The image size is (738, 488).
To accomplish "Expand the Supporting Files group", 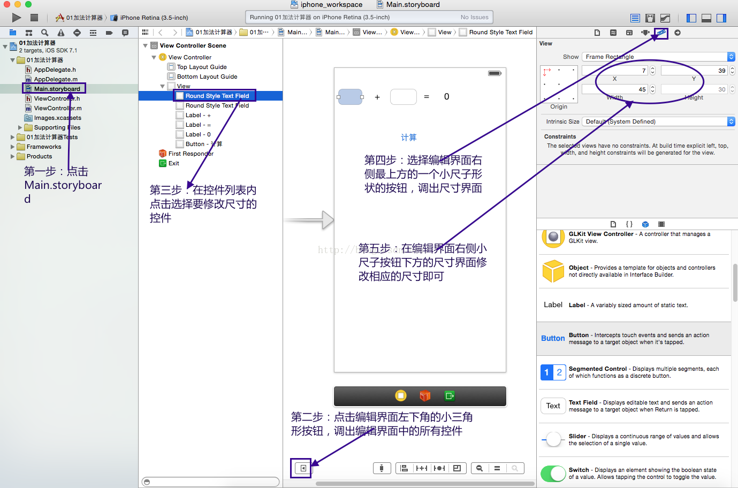I will (x=20, y=127).
